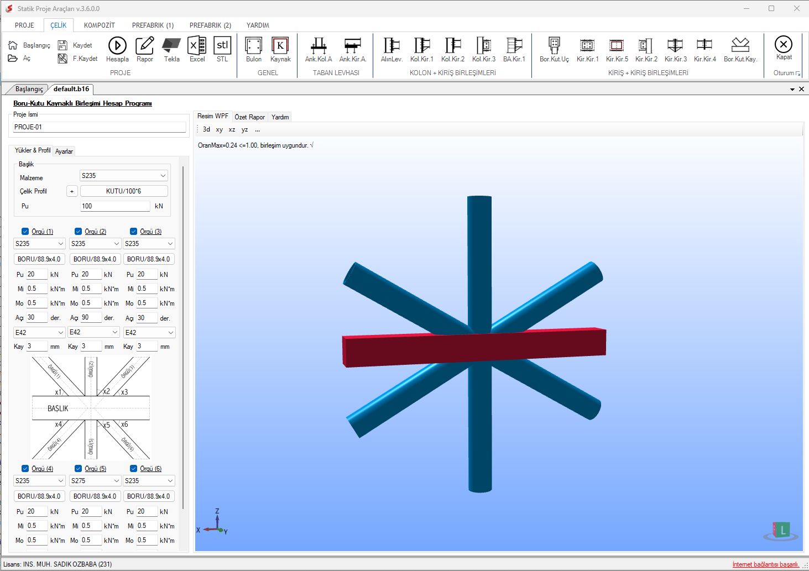Click the Proje İsmi input field
809x571 pixels.
[x=100, y=127]
